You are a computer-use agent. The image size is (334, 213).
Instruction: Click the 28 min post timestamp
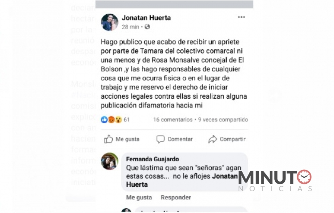coord(130,27)
